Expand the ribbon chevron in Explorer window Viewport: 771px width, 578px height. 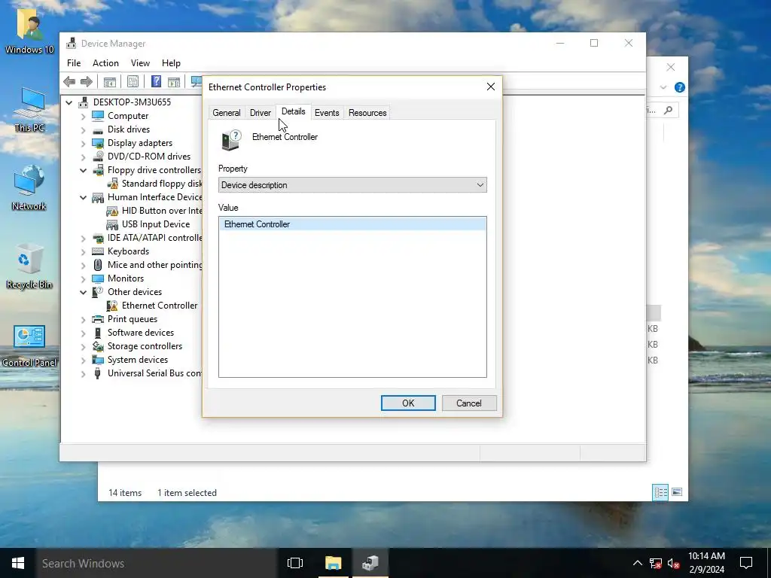click(663, 87)
